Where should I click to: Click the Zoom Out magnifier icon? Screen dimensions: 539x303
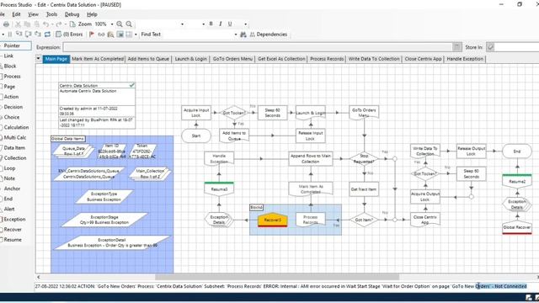129,24
